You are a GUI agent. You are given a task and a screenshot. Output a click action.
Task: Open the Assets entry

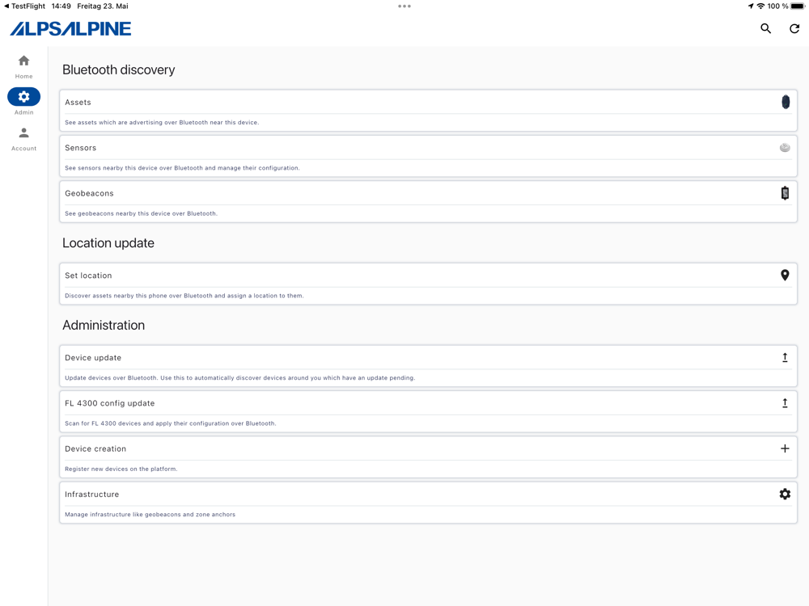(428, 111)
